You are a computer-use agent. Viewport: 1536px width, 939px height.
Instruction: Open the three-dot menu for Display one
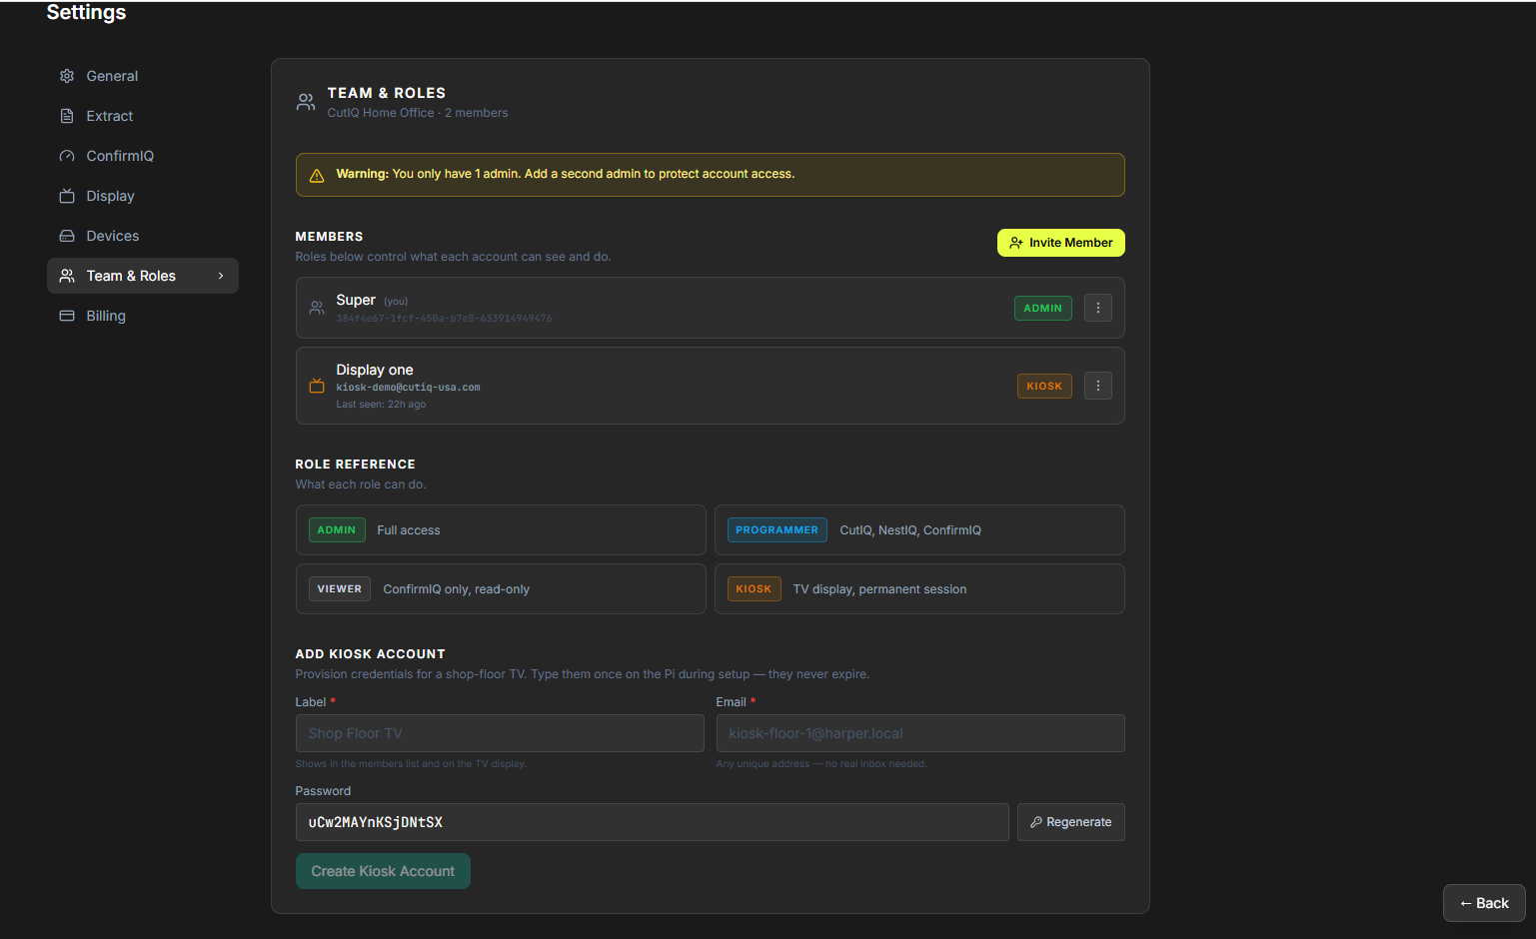pos(1098,386)
